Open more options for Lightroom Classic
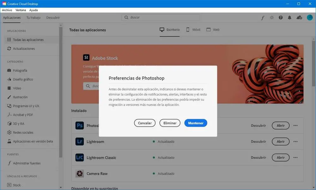 (x=295, y=157)
